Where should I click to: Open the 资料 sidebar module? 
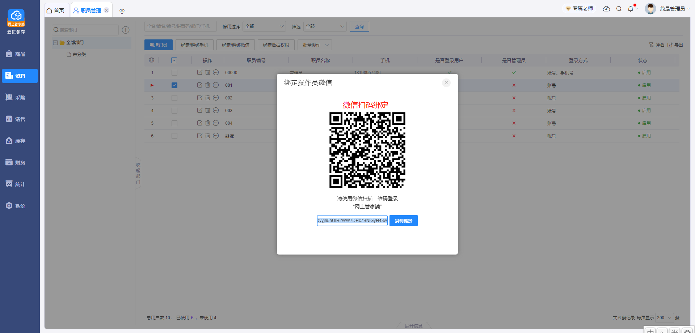click(20, 76)
